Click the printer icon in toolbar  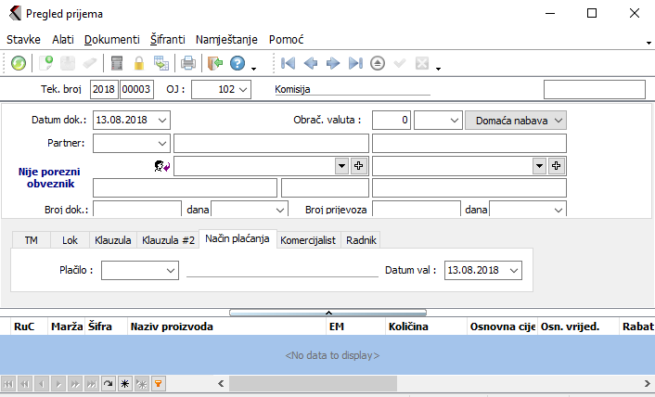tap(188, 63)
